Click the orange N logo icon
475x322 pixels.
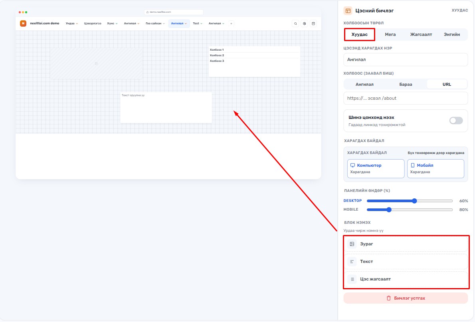23,23
